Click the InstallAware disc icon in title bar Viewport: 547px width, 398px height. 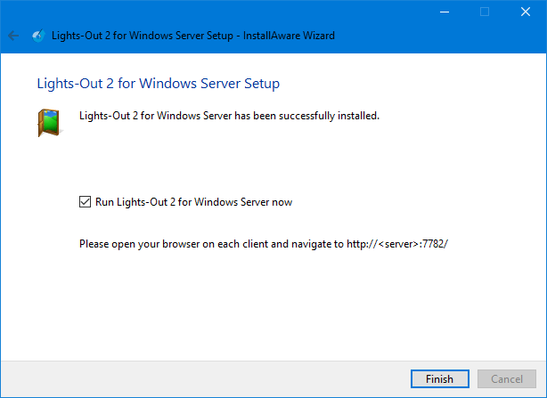click(x=38, y=36)
